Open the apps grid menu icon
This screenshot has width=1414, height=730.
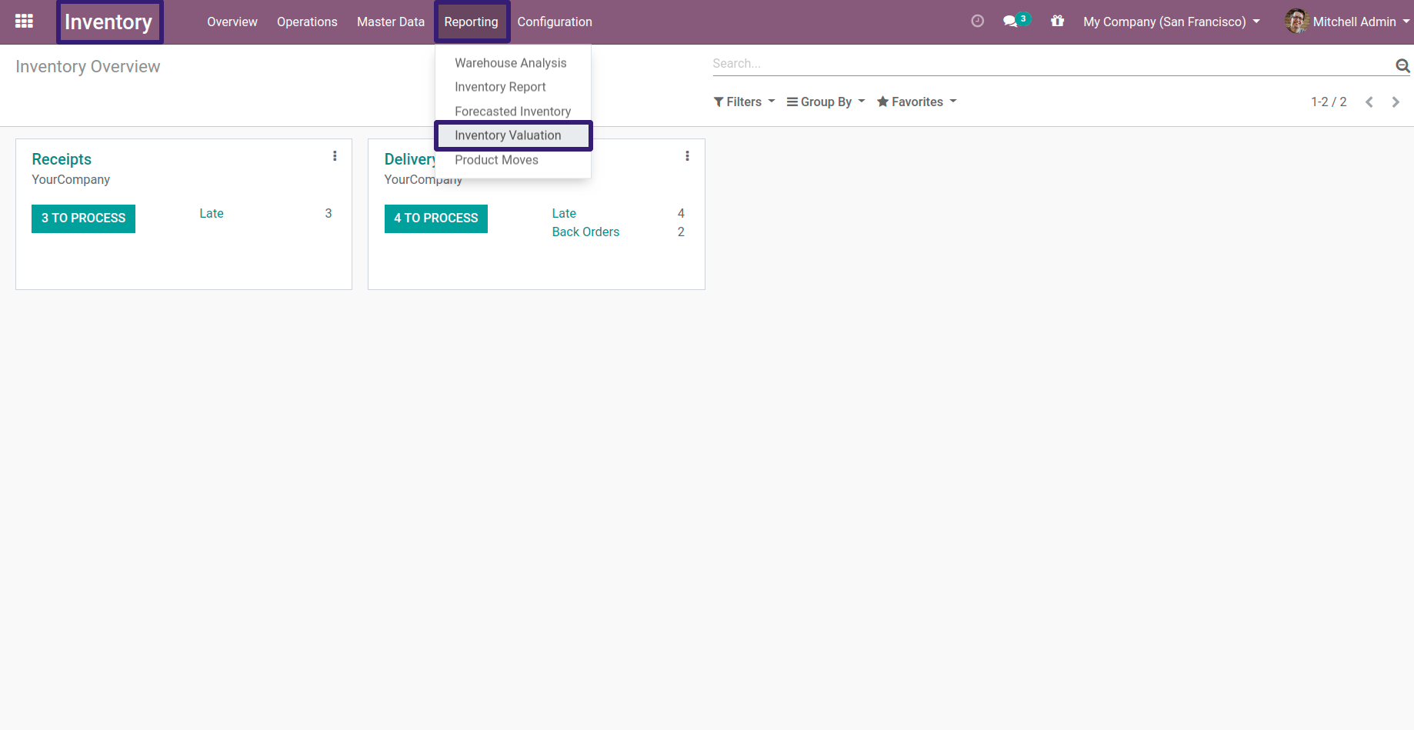(24, 22)
